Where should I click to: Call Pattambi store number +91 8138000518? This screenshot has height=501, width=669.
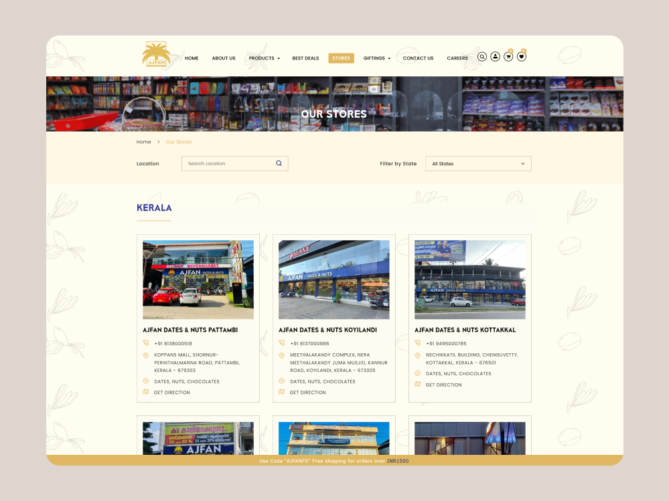[x=173, y=343]
